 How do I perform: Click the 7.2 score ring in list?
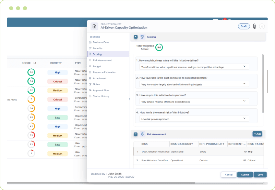[31, 90]
